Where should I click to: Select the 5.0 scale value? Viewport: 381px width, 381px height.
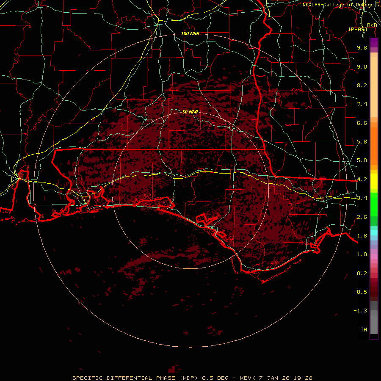pyautogui.click(x=362, y=160)
